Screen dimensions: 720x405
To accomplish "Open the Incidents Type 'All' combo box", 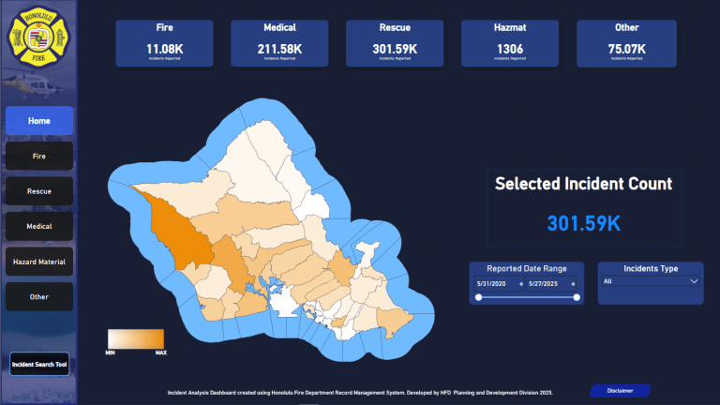I will click(651, 281).
